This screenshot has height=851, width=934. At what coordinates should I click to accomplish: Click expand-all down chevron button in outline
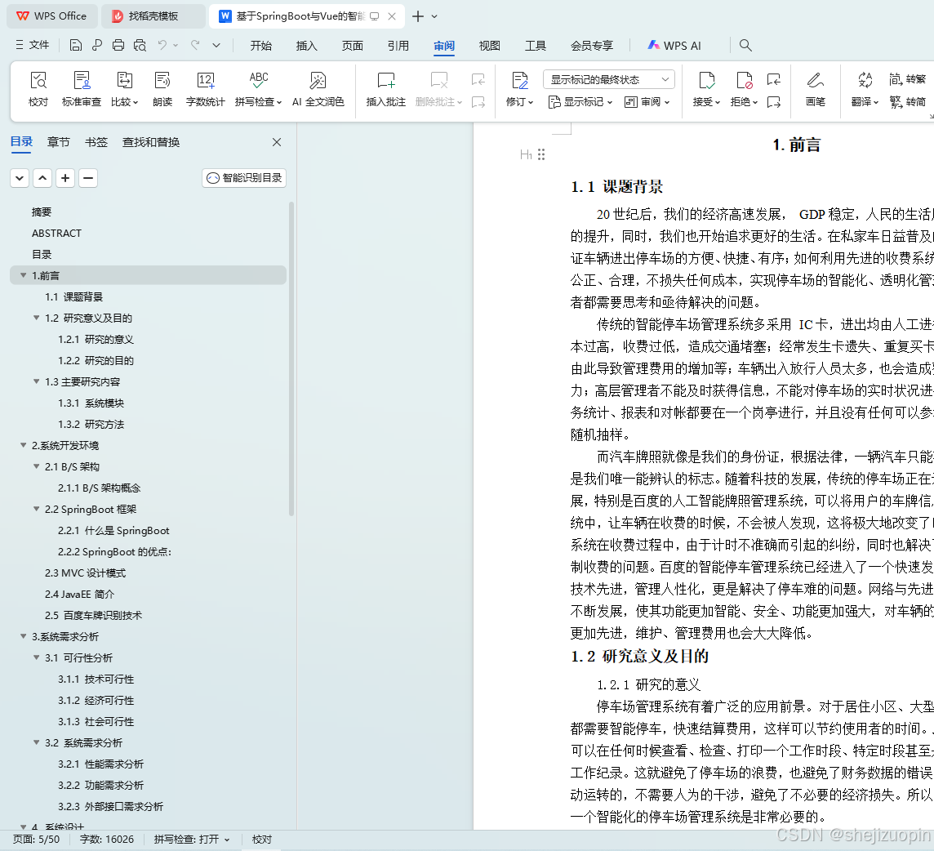click(20, 177)
